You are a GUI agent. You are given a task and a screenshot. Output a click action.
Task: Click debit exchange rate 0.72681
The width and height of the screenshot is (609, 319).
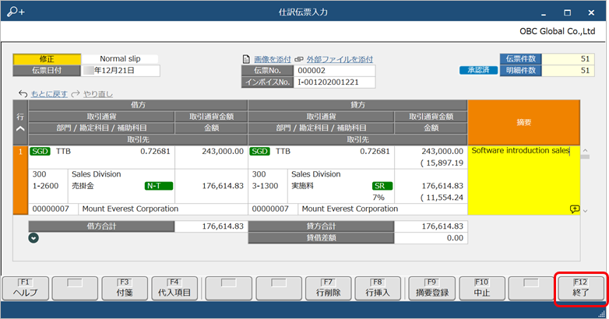pyautogui.click(x=155, y=152)
